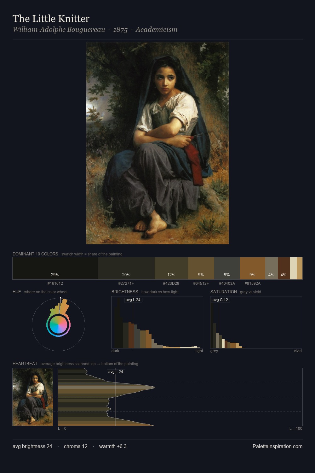Click the avg C 12 marker in Saturation histogram

click(x=220, y=300)
